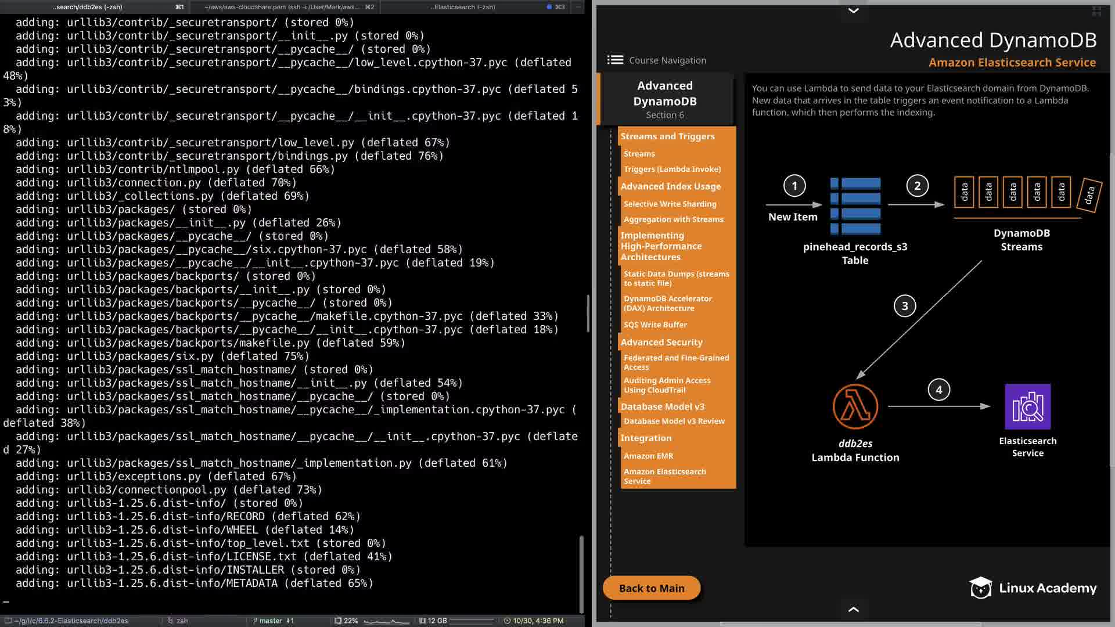Image resolution: width=1115 pixels, height=627 pixels.
Task: Expand the top chevron of the slide panel
Action: (853, 10)
